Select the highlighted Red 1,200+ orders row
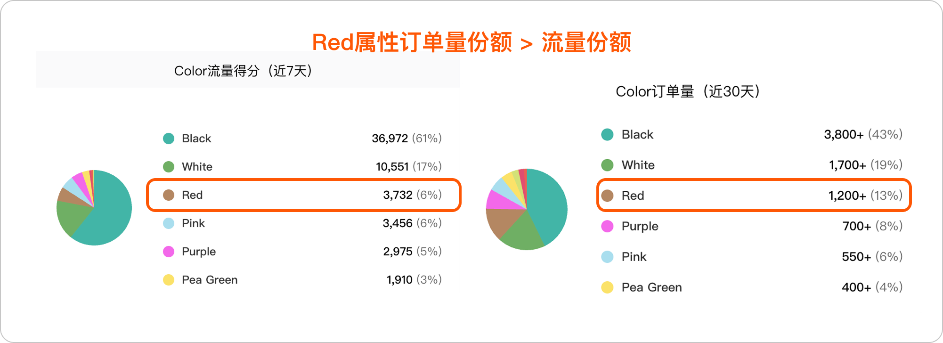Screen dimensions: 943x343 pos(754,196)
